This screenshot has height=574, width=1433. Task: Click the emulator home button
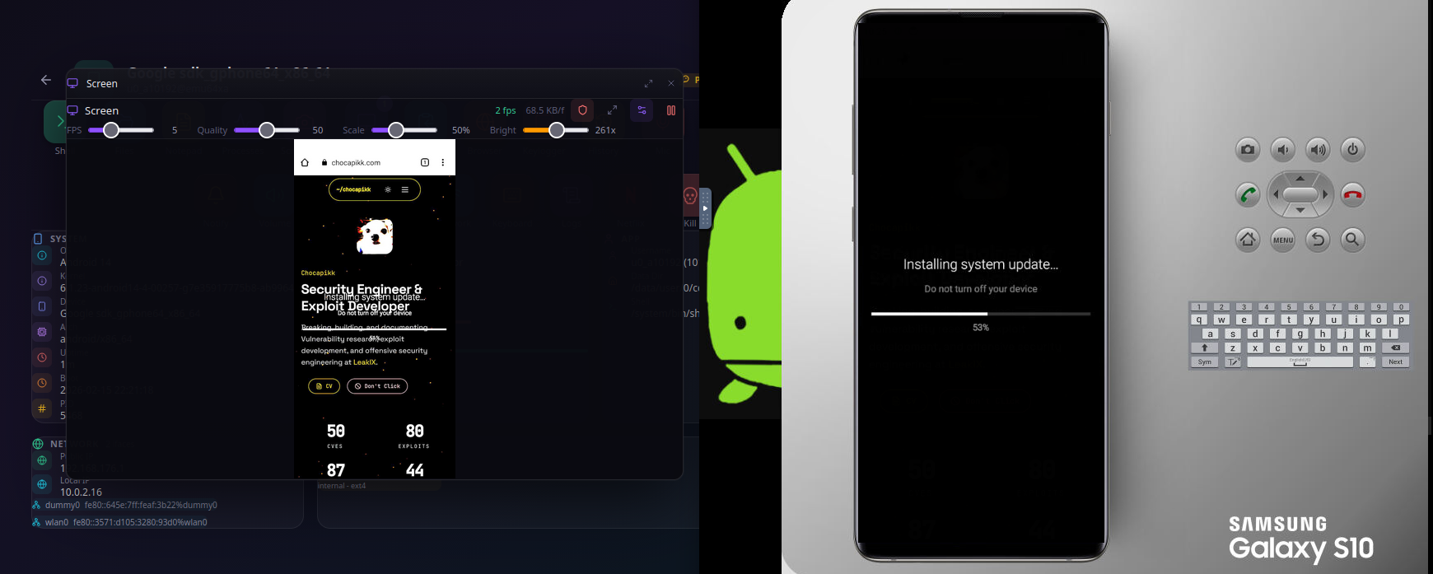tap(1248, 240)
